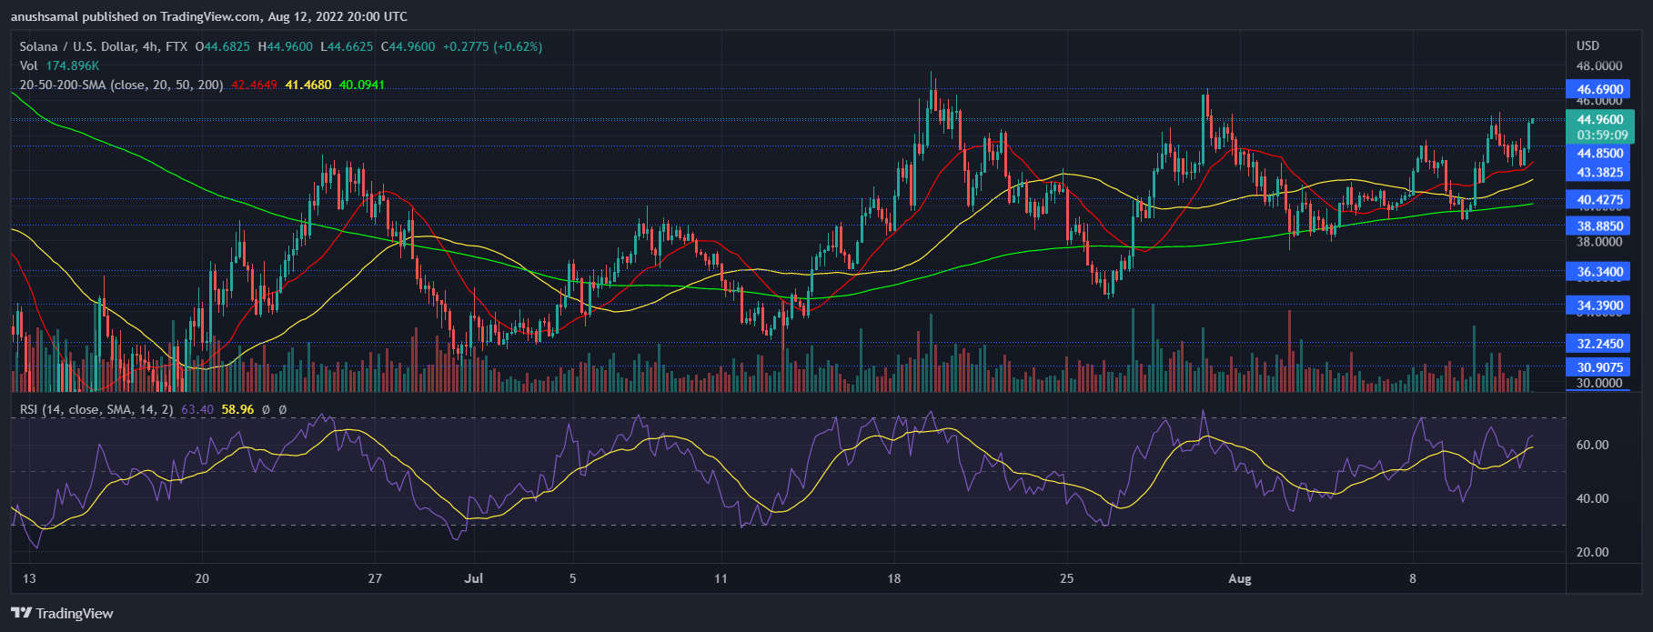Click the USD currency label on price axis

(x=1587, y=45)
